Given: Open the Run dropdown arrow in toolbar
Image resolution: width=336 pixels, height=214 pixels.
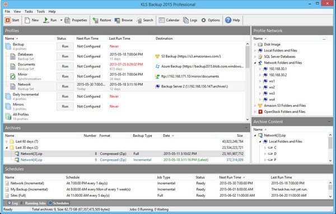Looking at the screenshot, I should pyautogui.click(x=61, y=20).
